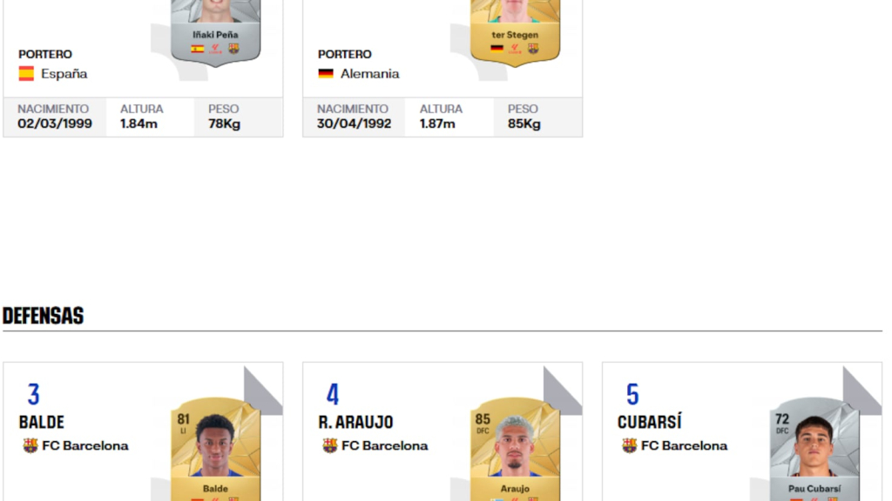892x501 pixels.
Task: Click the FC Barcelona crest next to Cubarsí
Action: pos(629,446)
